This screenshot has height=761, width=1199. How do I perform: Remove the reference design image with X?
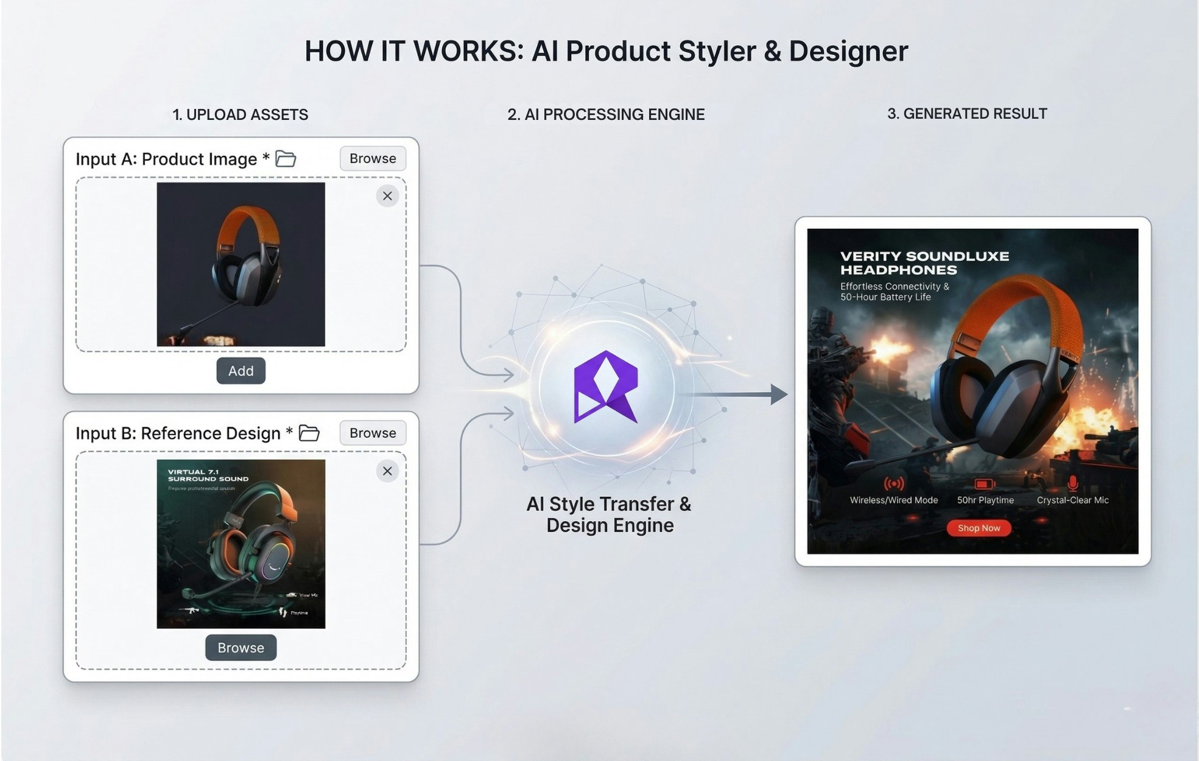387,471
